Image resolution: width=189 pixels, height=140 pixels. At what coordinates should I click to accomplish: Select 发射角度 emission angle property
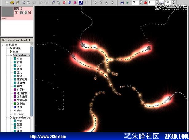tap(22, 97)
